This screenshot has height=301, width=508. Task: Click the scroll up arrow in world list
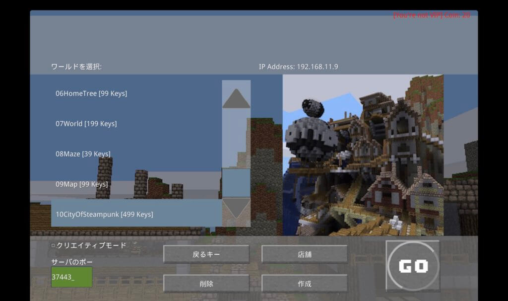(236, 98)
